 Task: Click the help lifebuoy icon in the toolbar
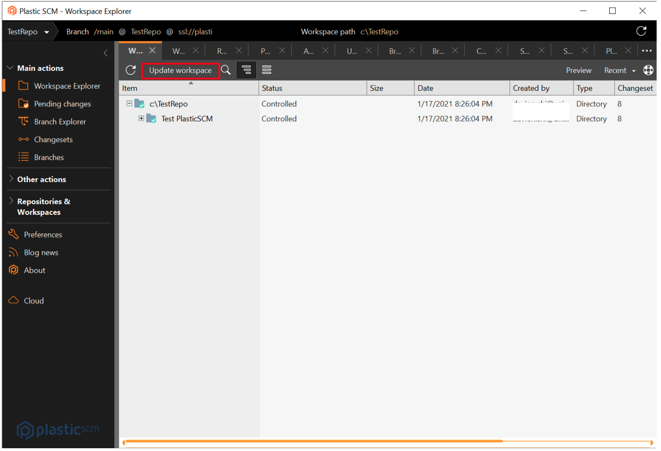click(x=649, y=70)
